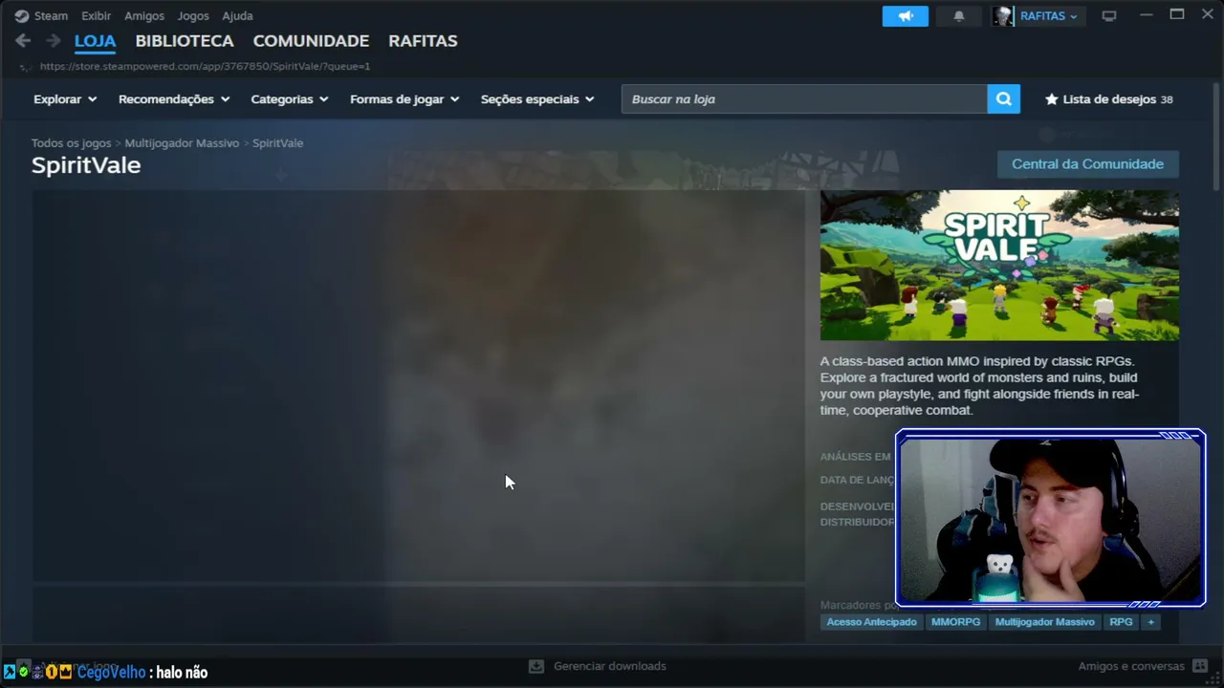Expand the Formas de jogar dropdown
The image size is (1224, 688).
(404, 99)
